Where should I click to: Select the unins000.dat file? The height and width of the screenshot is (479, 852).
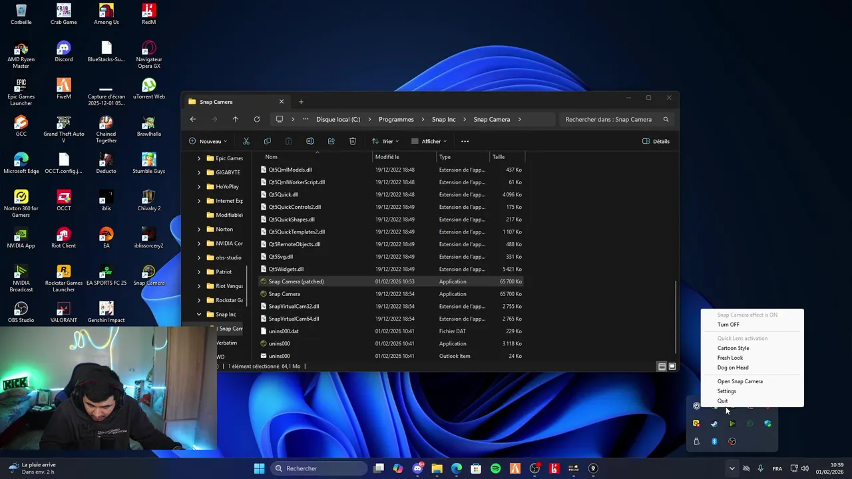[x=391, y=331]
